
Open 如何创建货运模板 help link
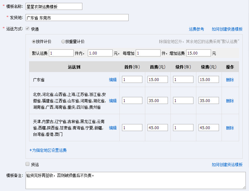click(x=227, y=165)
